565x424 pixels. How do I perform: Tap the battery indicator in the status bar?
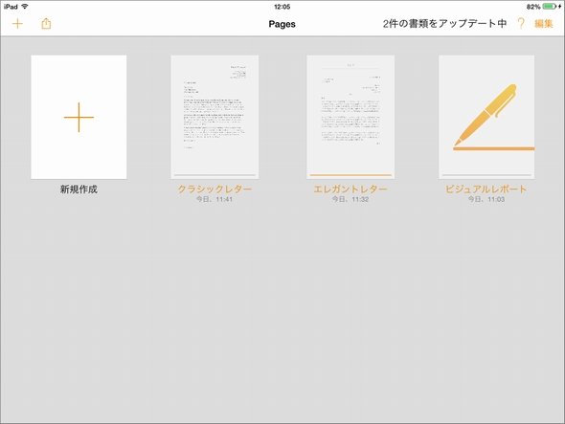(551, 7)
